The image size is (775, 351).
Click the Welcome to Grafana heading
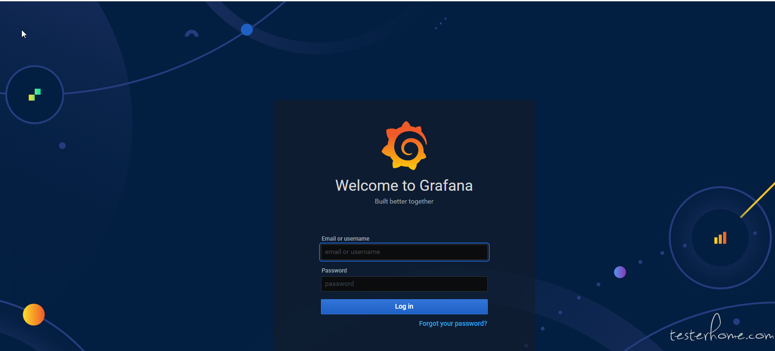404,185
